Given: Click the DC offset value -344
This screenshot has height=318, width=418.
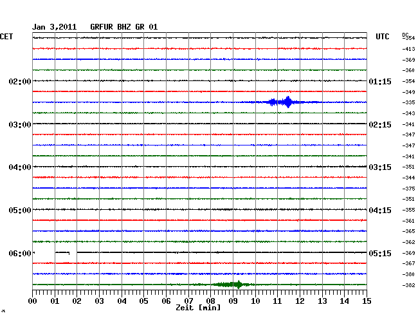Looking at the screenshot, I should (x=408, y=178).
